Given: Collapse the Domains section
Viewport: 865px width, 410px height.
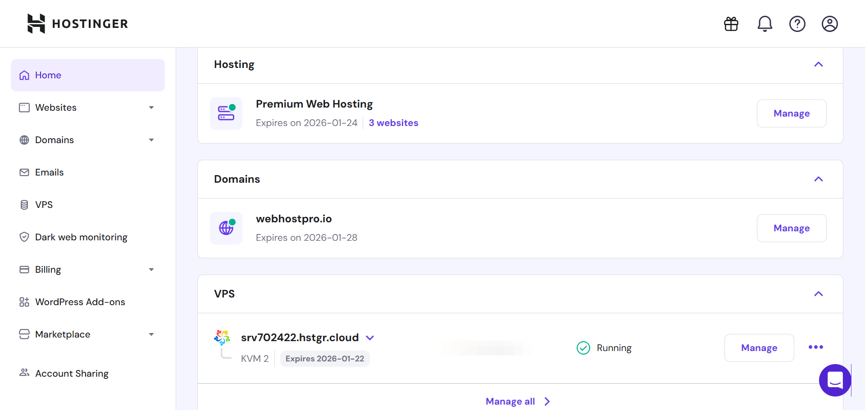Looking at the screenshot, I should click(819, 179).
